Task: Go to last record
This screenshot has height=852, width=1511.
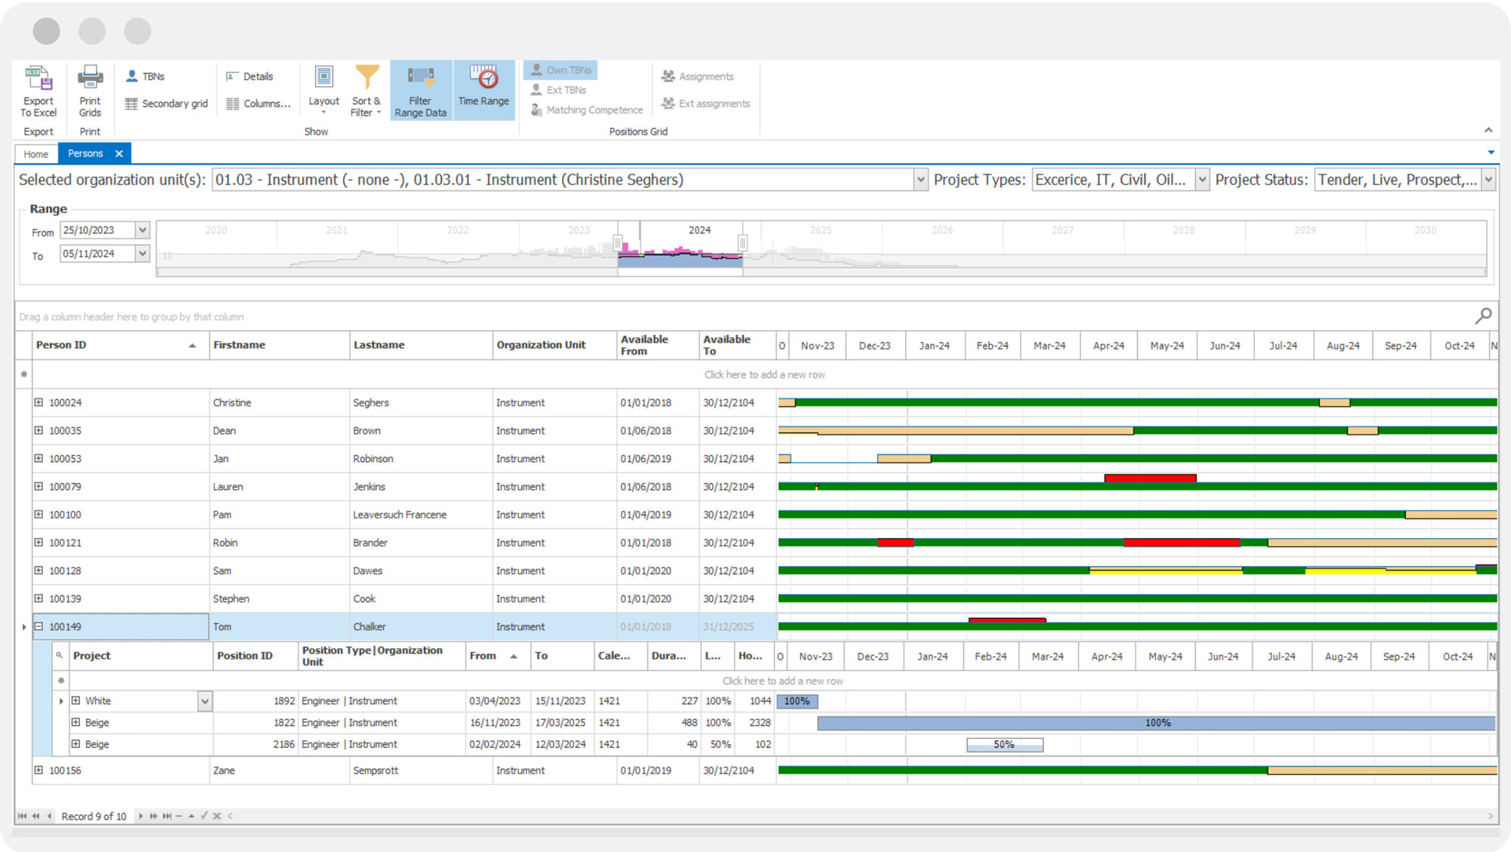Action: click(x=167, y=816)
